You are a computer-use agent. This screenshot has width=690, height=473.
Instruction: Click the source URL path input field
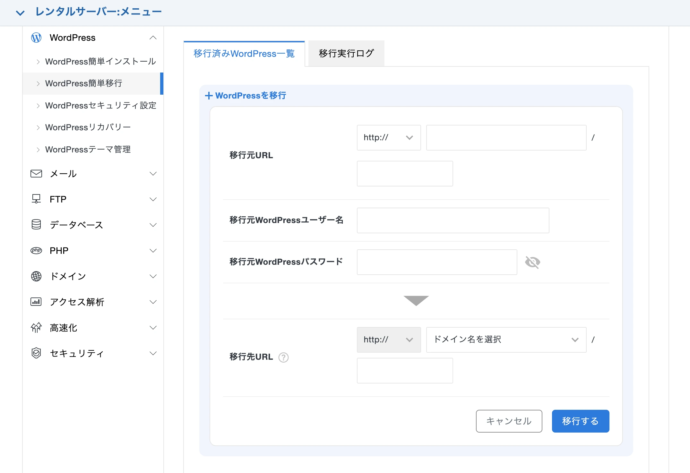[x=405, y=174]
